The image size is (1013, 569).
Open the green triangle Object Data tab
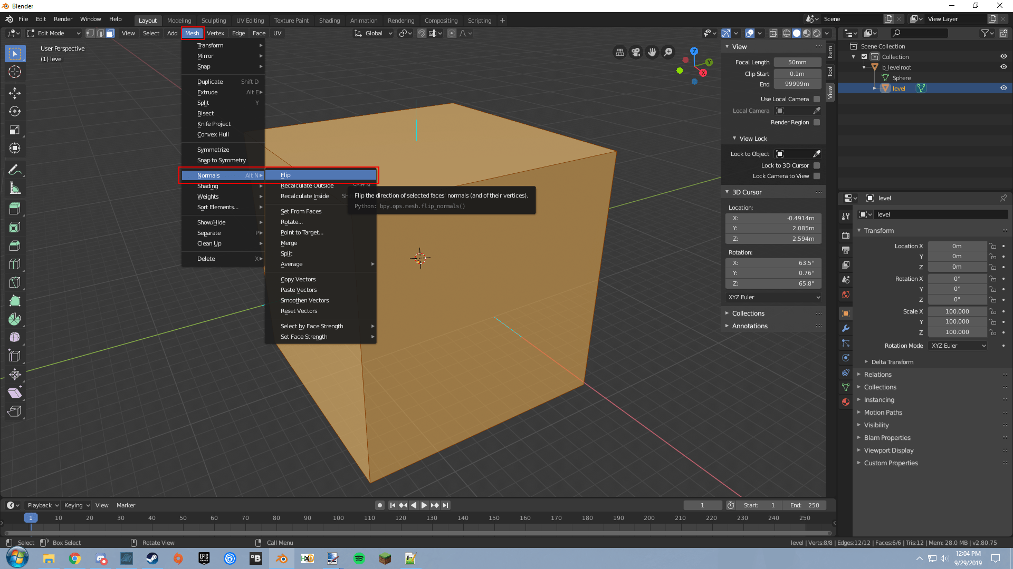tap(846, 387)
